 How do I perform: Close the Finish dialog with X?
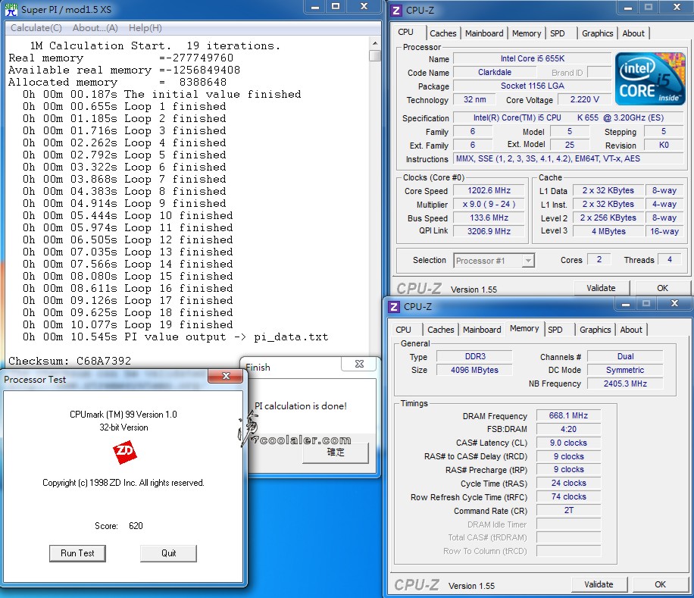pos(359,364)
